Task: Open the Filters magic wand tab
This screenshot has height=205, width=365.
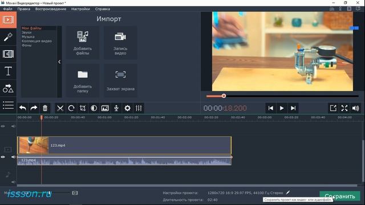Action: point(8,37)
